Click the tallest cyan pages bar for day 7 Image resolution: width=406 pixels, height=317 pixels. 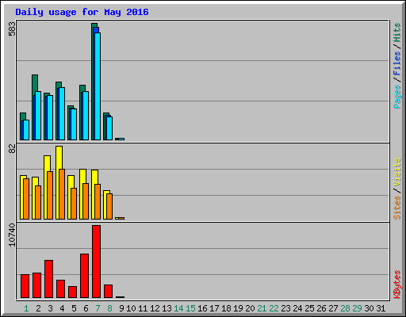(x=98, y=86)
